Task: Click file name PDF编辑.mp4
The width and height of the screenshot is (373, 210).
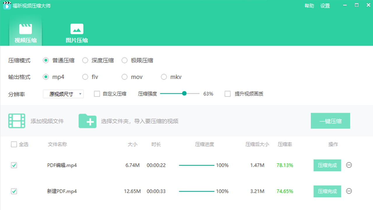Action: pos(62,165)
